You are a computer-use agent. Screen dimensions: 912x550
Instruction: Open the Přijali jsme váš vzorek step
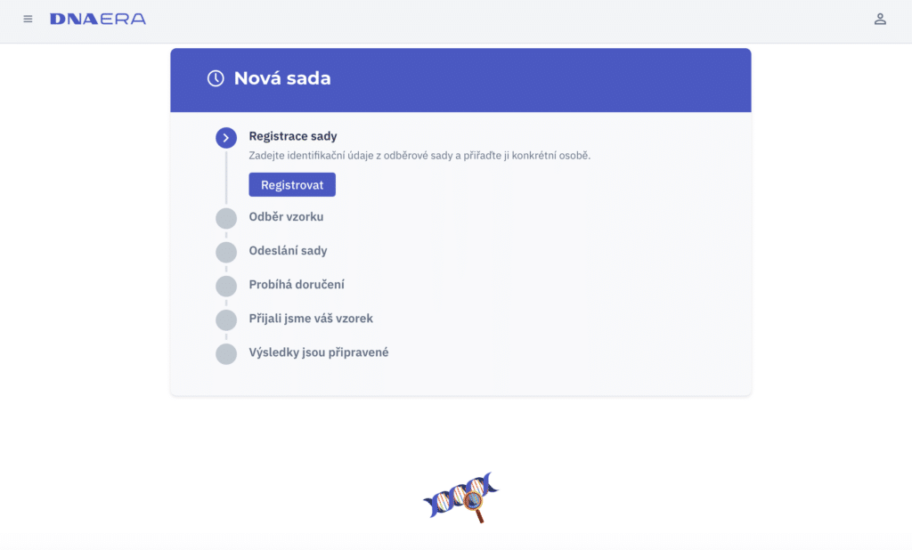click(x=317, y=318)
